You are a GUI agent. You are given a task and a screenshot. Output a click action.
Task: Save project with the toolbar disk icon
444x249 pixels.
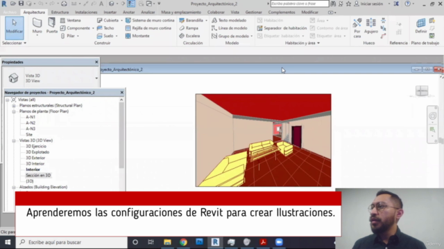pyautogui.click(x=21, y=3)
